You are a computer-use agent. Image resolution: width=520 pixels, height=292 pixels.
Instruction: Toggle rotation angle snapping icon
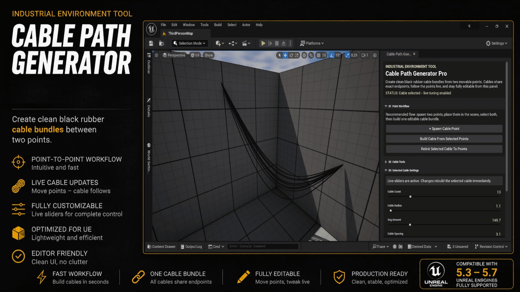click(331, 55)
